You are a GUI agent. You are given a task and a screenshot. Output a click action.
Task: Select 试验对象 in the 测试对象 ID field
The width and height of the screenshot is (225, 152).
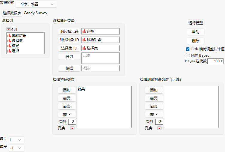click(101, 40)
